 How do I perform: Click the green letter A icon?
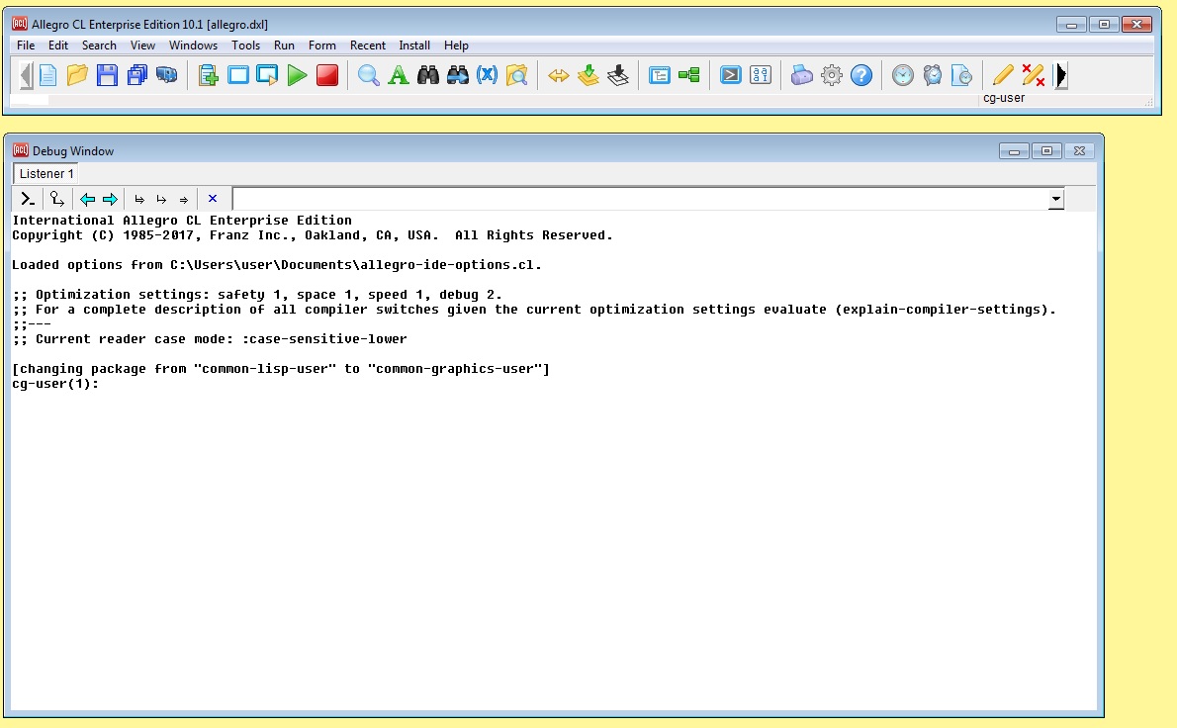tap(399, 75)
